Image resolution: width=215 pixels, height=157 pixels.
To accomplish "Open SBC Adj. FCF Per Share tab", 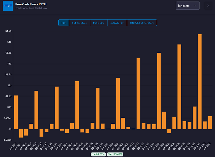I will click(142, 23).
